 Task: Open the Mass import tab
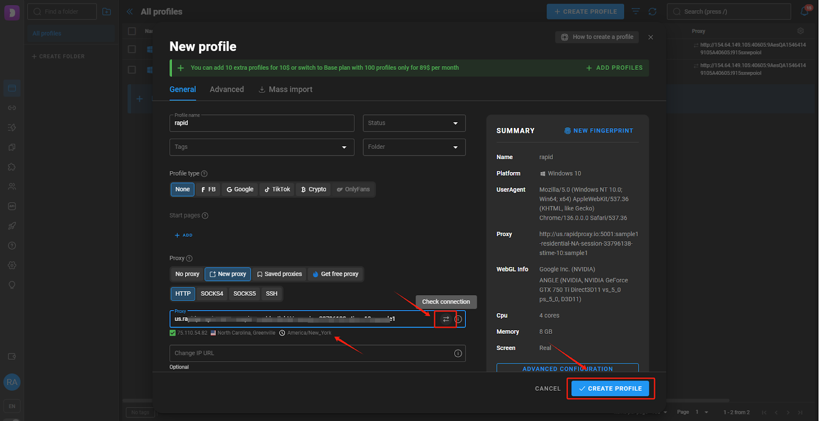click(x=285, y=89)
